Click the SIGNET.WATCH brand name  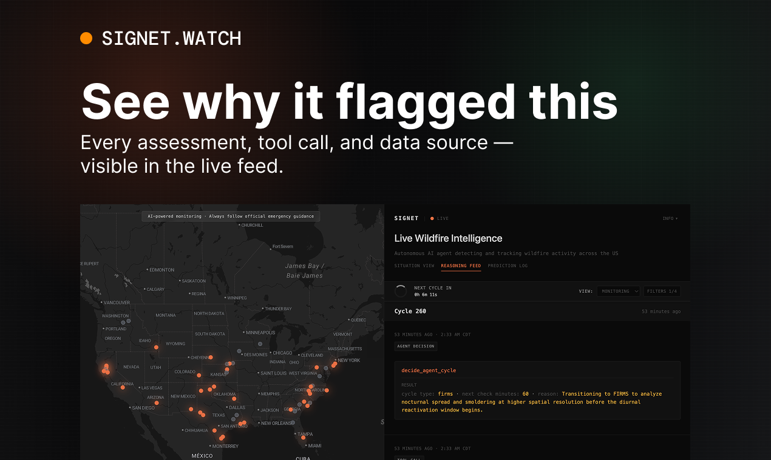(x=171, y=39)
